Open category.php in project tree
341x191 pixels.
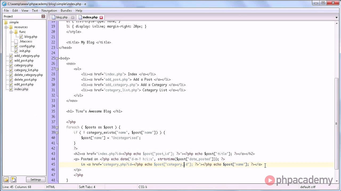coord(23,65)
